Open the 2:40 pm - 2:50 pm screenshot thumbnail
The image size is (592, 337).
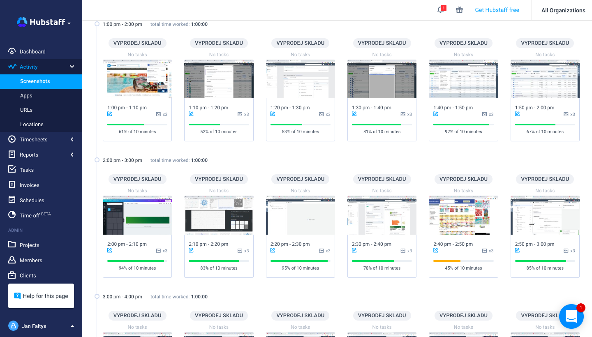[x=463, y=215]
